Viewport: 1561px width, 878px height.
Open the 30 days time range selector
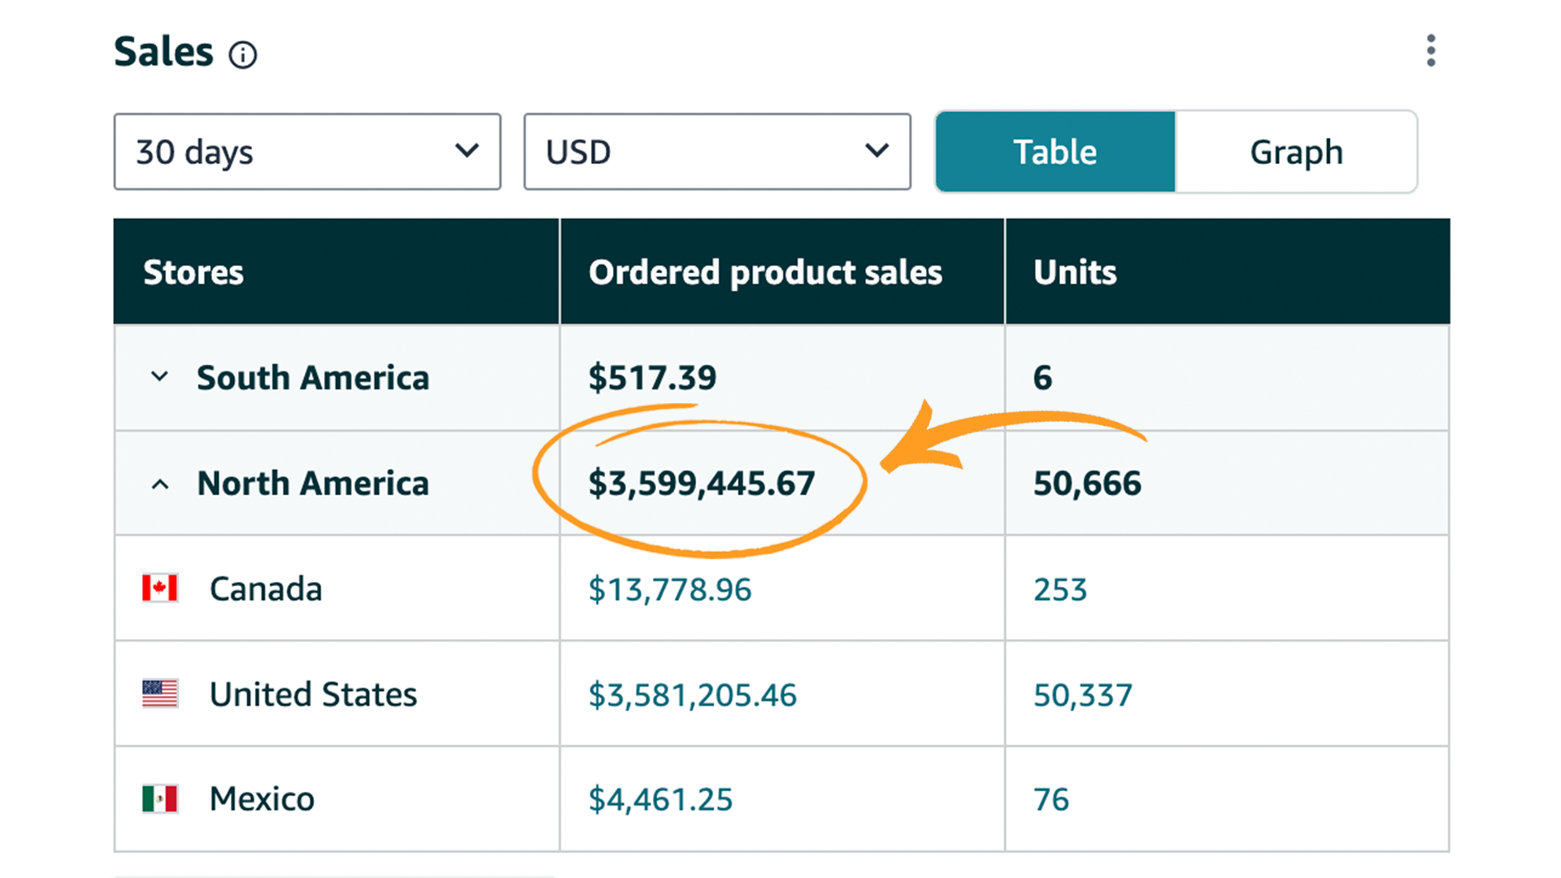(x=307, y=151)
